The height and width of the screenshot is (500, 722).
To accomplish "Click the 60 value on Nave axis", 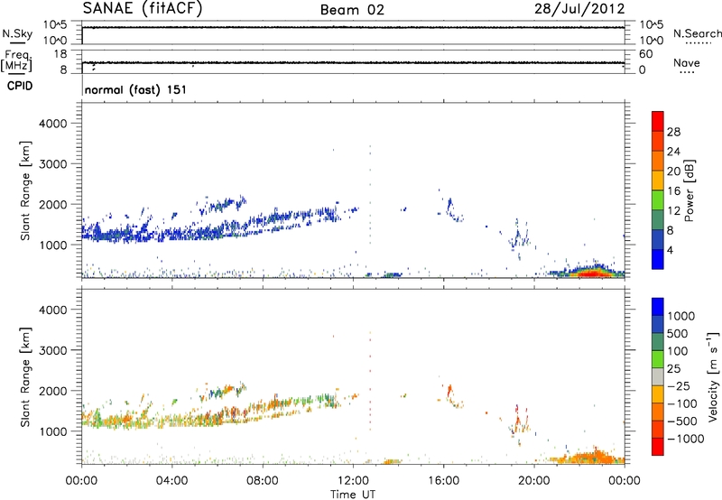I will pyautogui.click(x=645, y=54).
